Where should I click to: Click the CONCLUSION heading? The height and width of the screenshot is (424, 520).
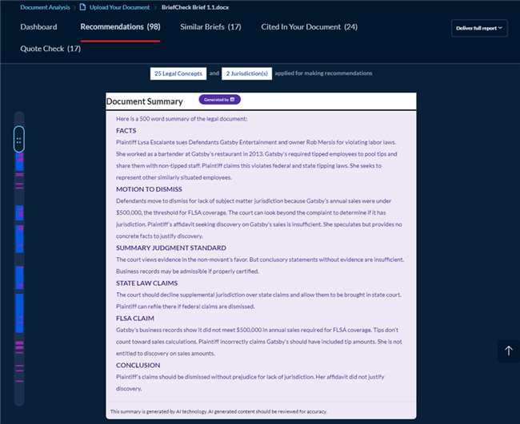coord(138,365)
